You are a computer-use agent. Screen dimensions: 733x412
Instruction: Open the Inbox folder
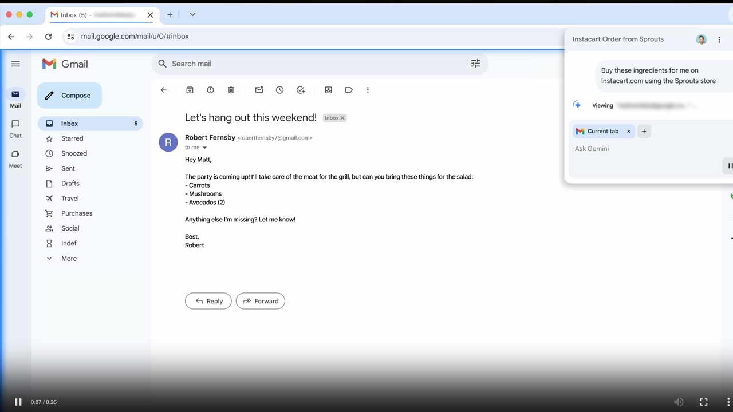click(90, 124)
